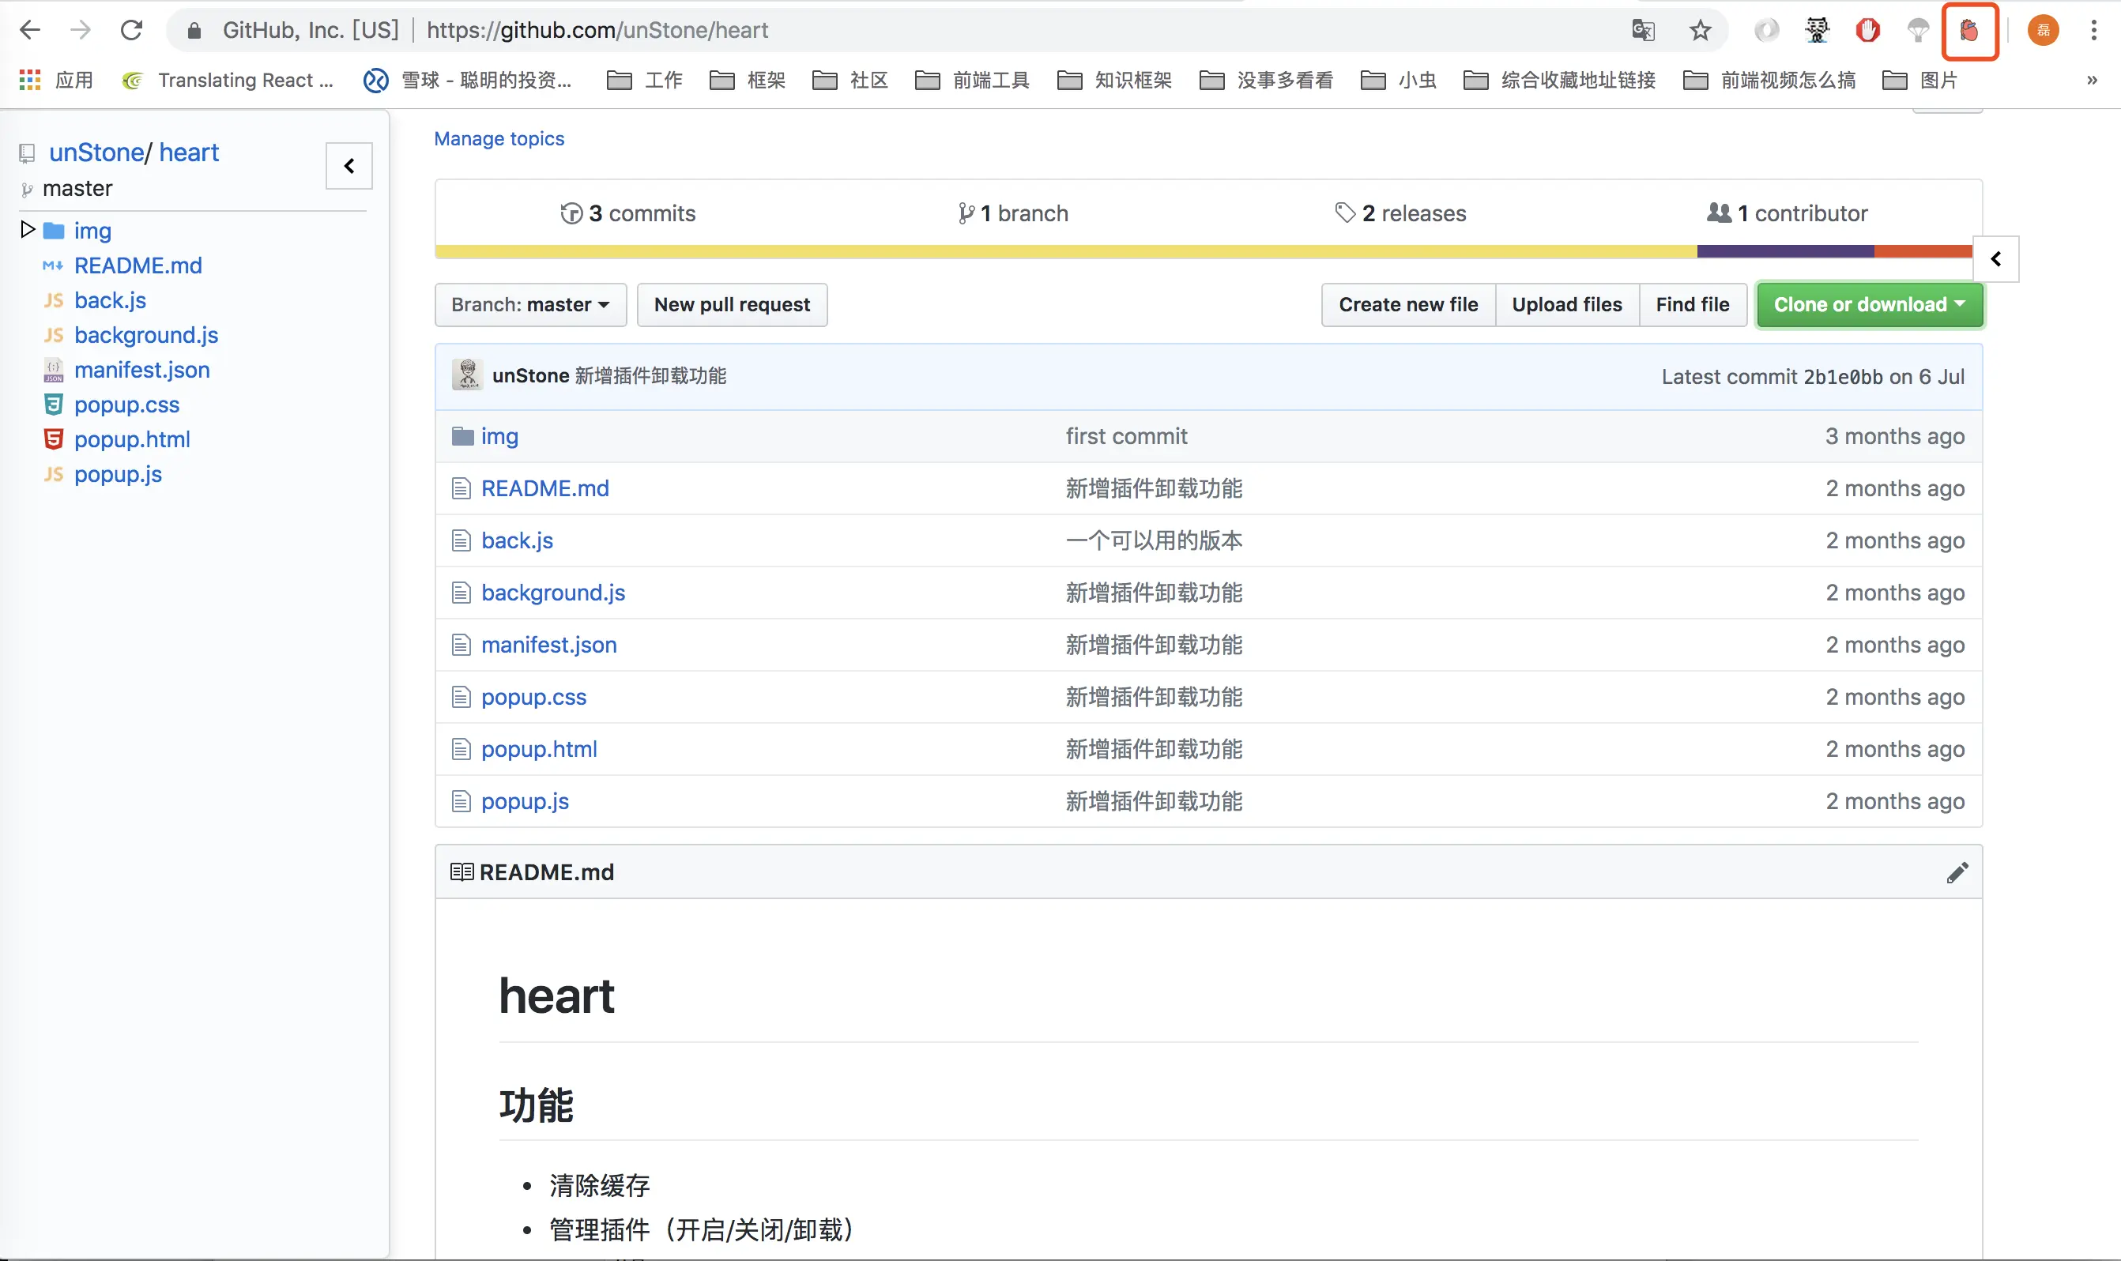
Task: Show more bookmarks overflow chevron
Action: click(x=2091, y=80)
